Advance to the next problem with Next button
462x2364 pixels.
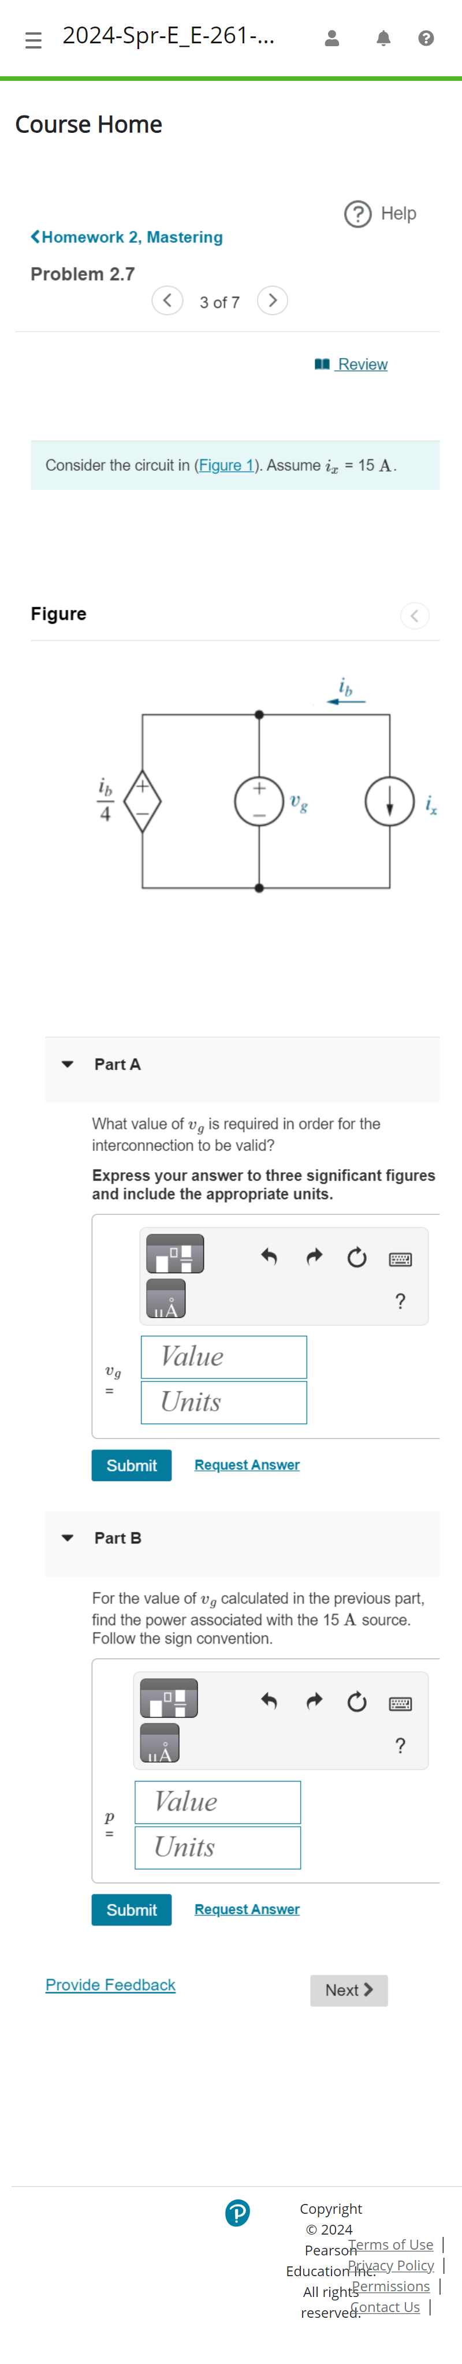[x=348, y=1990]
